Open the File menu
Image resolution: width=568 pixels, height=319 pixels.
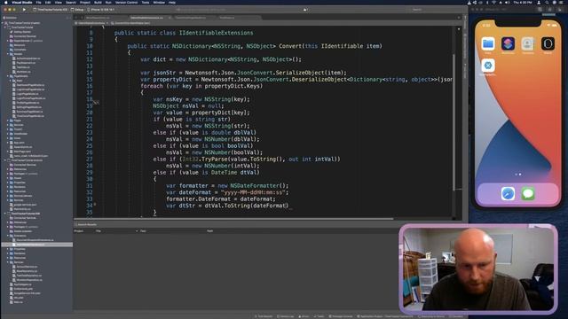tap(38, 2)
